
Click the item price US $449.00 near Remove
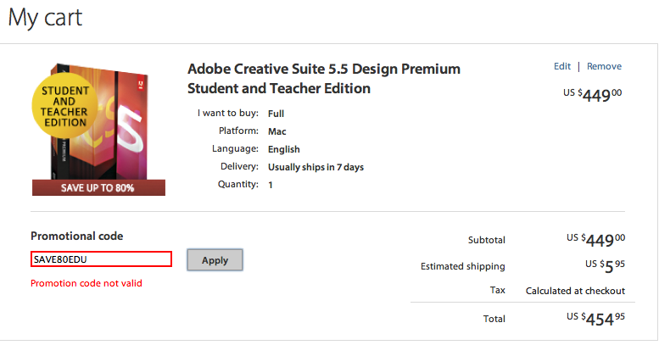coord(594,95)
